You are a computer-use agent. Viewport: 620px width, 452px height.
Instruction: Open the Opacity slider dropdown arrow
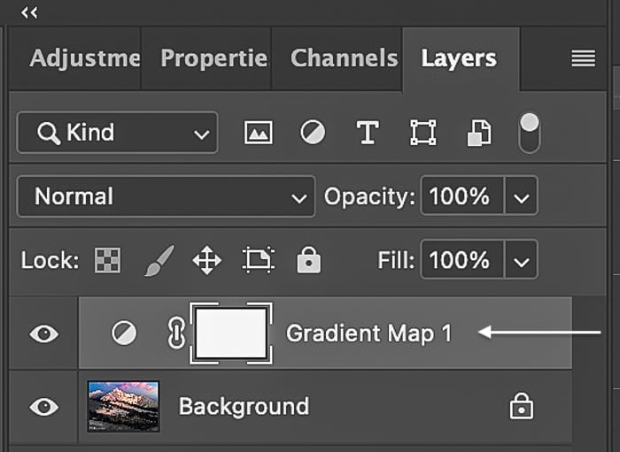point(521,196)
